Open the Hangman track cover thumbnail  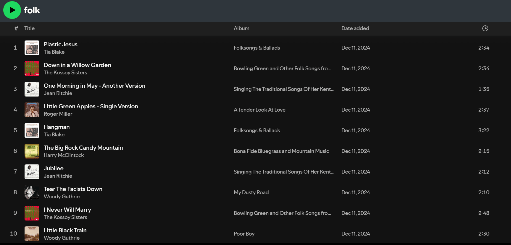tap(32, 130)
